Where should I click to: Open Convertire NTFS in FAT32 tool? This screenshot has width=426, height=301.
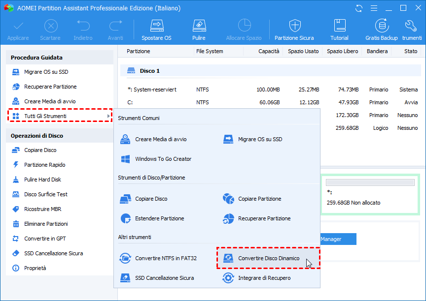pos(158,258)
